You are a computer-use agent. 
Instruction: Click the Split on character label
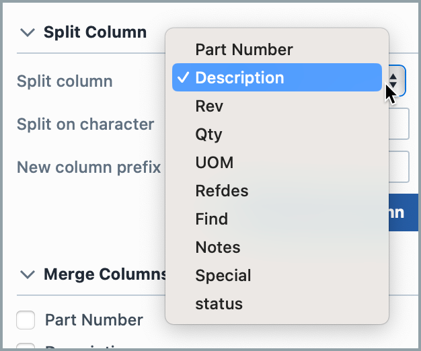85,124
